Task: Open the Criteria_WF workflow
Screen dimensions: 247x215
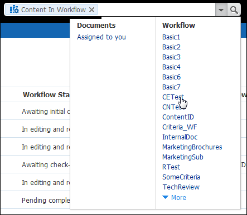Action: point(180,127)
